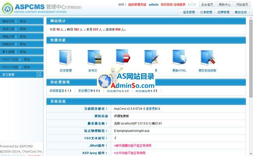This screenshot has height=156, width=253.
Task: Click 添加 next to 深度技术
Action: [23, 44]
